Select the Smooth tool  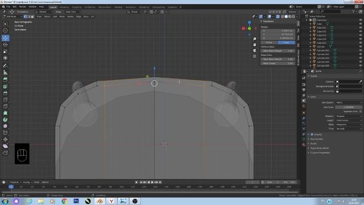pyautogui.click(x=5, y=126)
